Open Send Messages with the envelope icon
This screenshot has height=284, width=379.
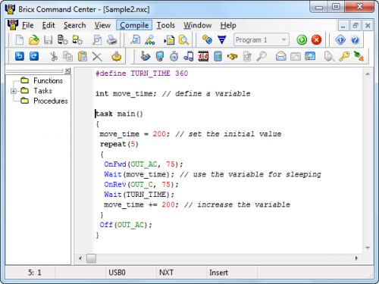pos(280,56)
